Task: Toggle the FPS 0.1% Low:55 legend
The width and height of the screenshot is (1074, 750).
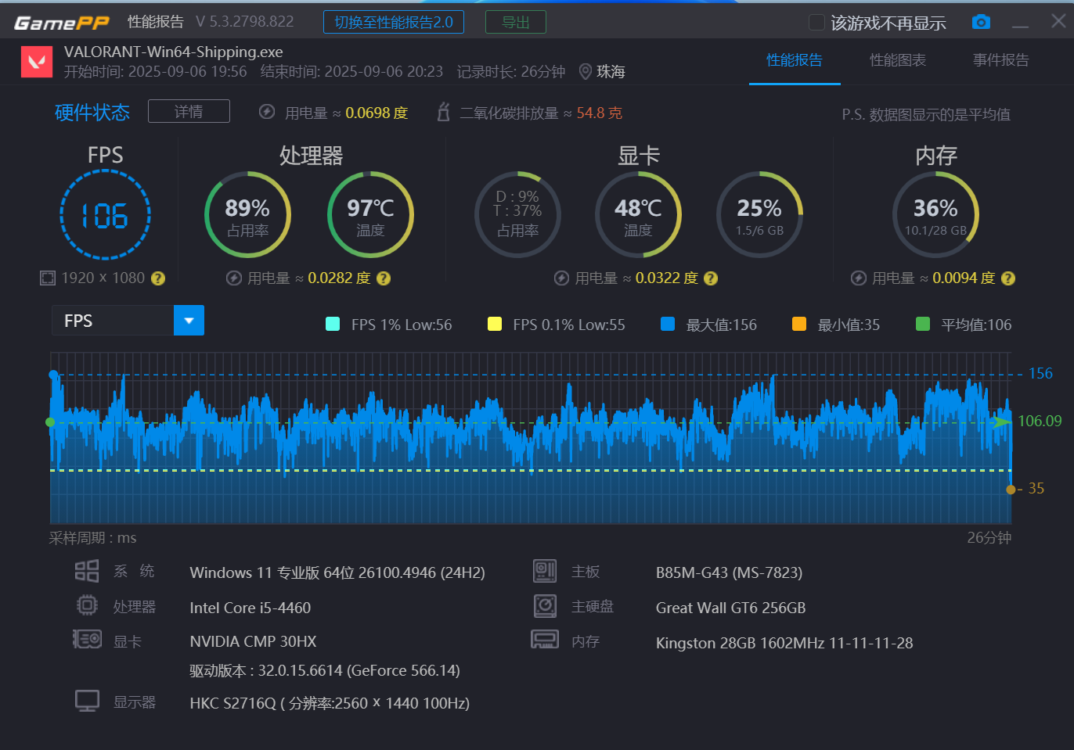Action: (x=556, y=325)
